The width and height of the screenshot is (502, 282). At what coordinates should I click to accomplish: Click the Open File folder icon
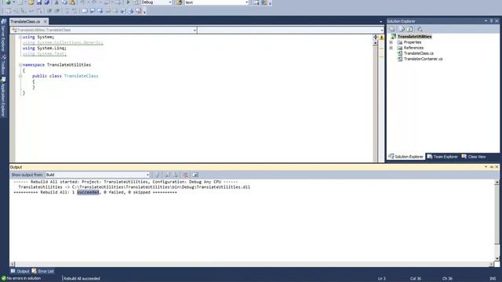click(x=31, y=2)
